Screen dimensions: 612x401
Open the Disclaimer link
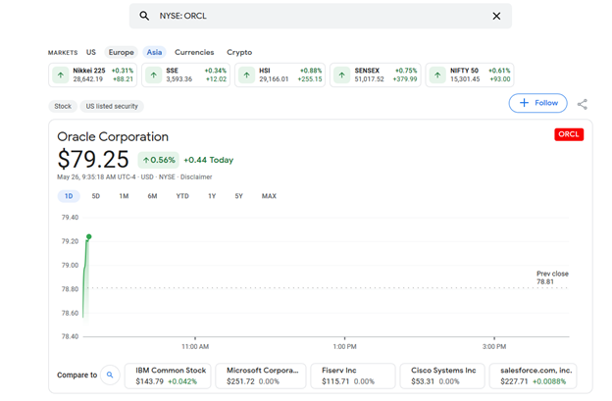point(196,177)
